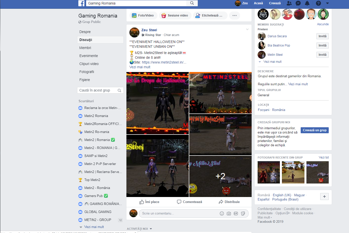The image size is (349, 233).
Task: Open the first recent group photo thumbnail
Action: coord(269,172)
